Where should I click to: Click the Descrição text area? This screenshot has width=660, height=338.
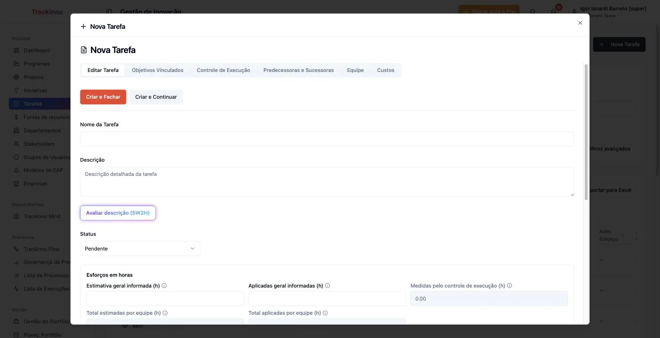point(327,182)
